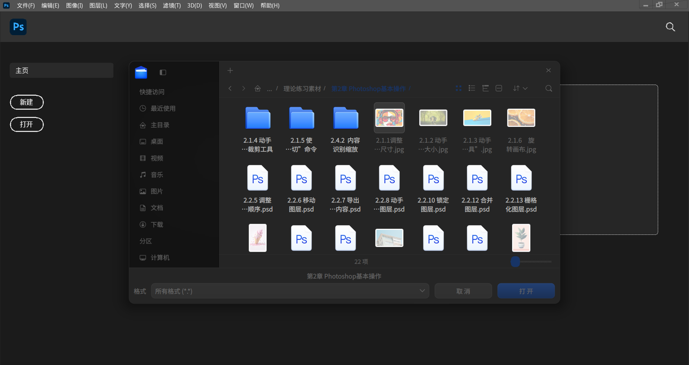Click the 打开 button on home screen

coord(27,124)
